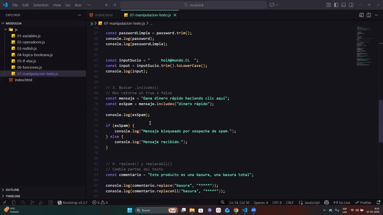Start the Go Live server

(x=342, y=202)
